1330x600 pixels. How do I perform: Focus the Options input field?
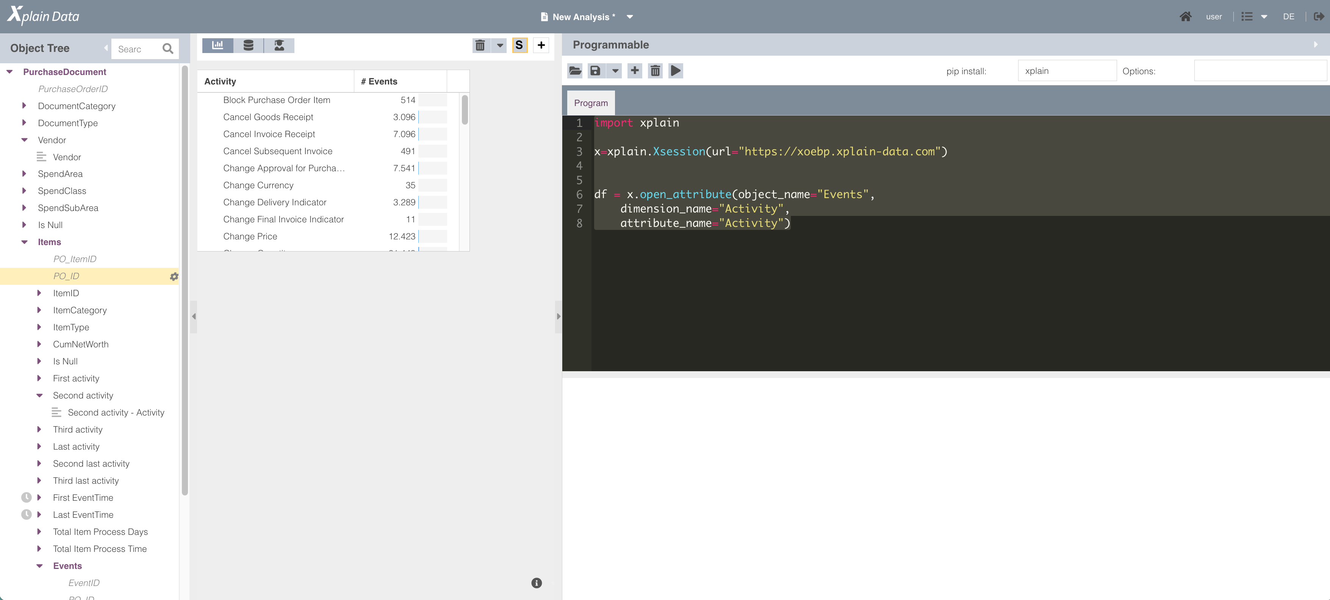[1261, 71]
